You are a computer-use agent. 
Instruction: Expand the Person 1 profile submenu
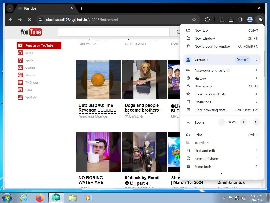coord(222,60)
